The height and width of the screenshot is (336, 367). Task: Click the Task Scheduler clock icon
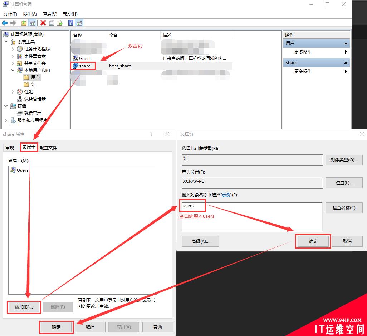point(20,49)
